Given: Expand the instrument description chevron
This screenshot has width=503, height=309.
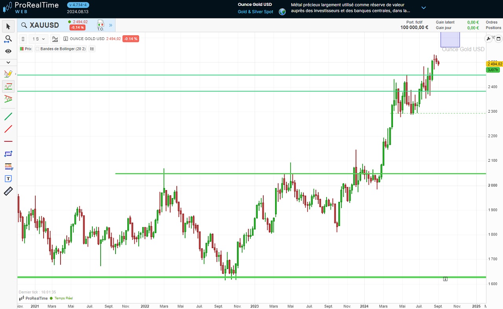Looking at the screenshot, I should point(424,7).
